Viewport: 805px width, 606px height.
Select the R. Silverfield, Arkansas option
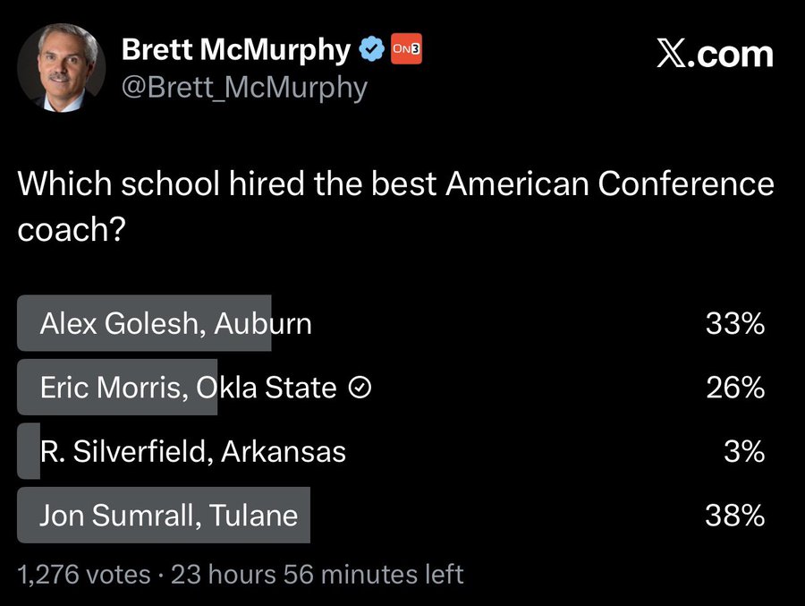click(192, 451)
